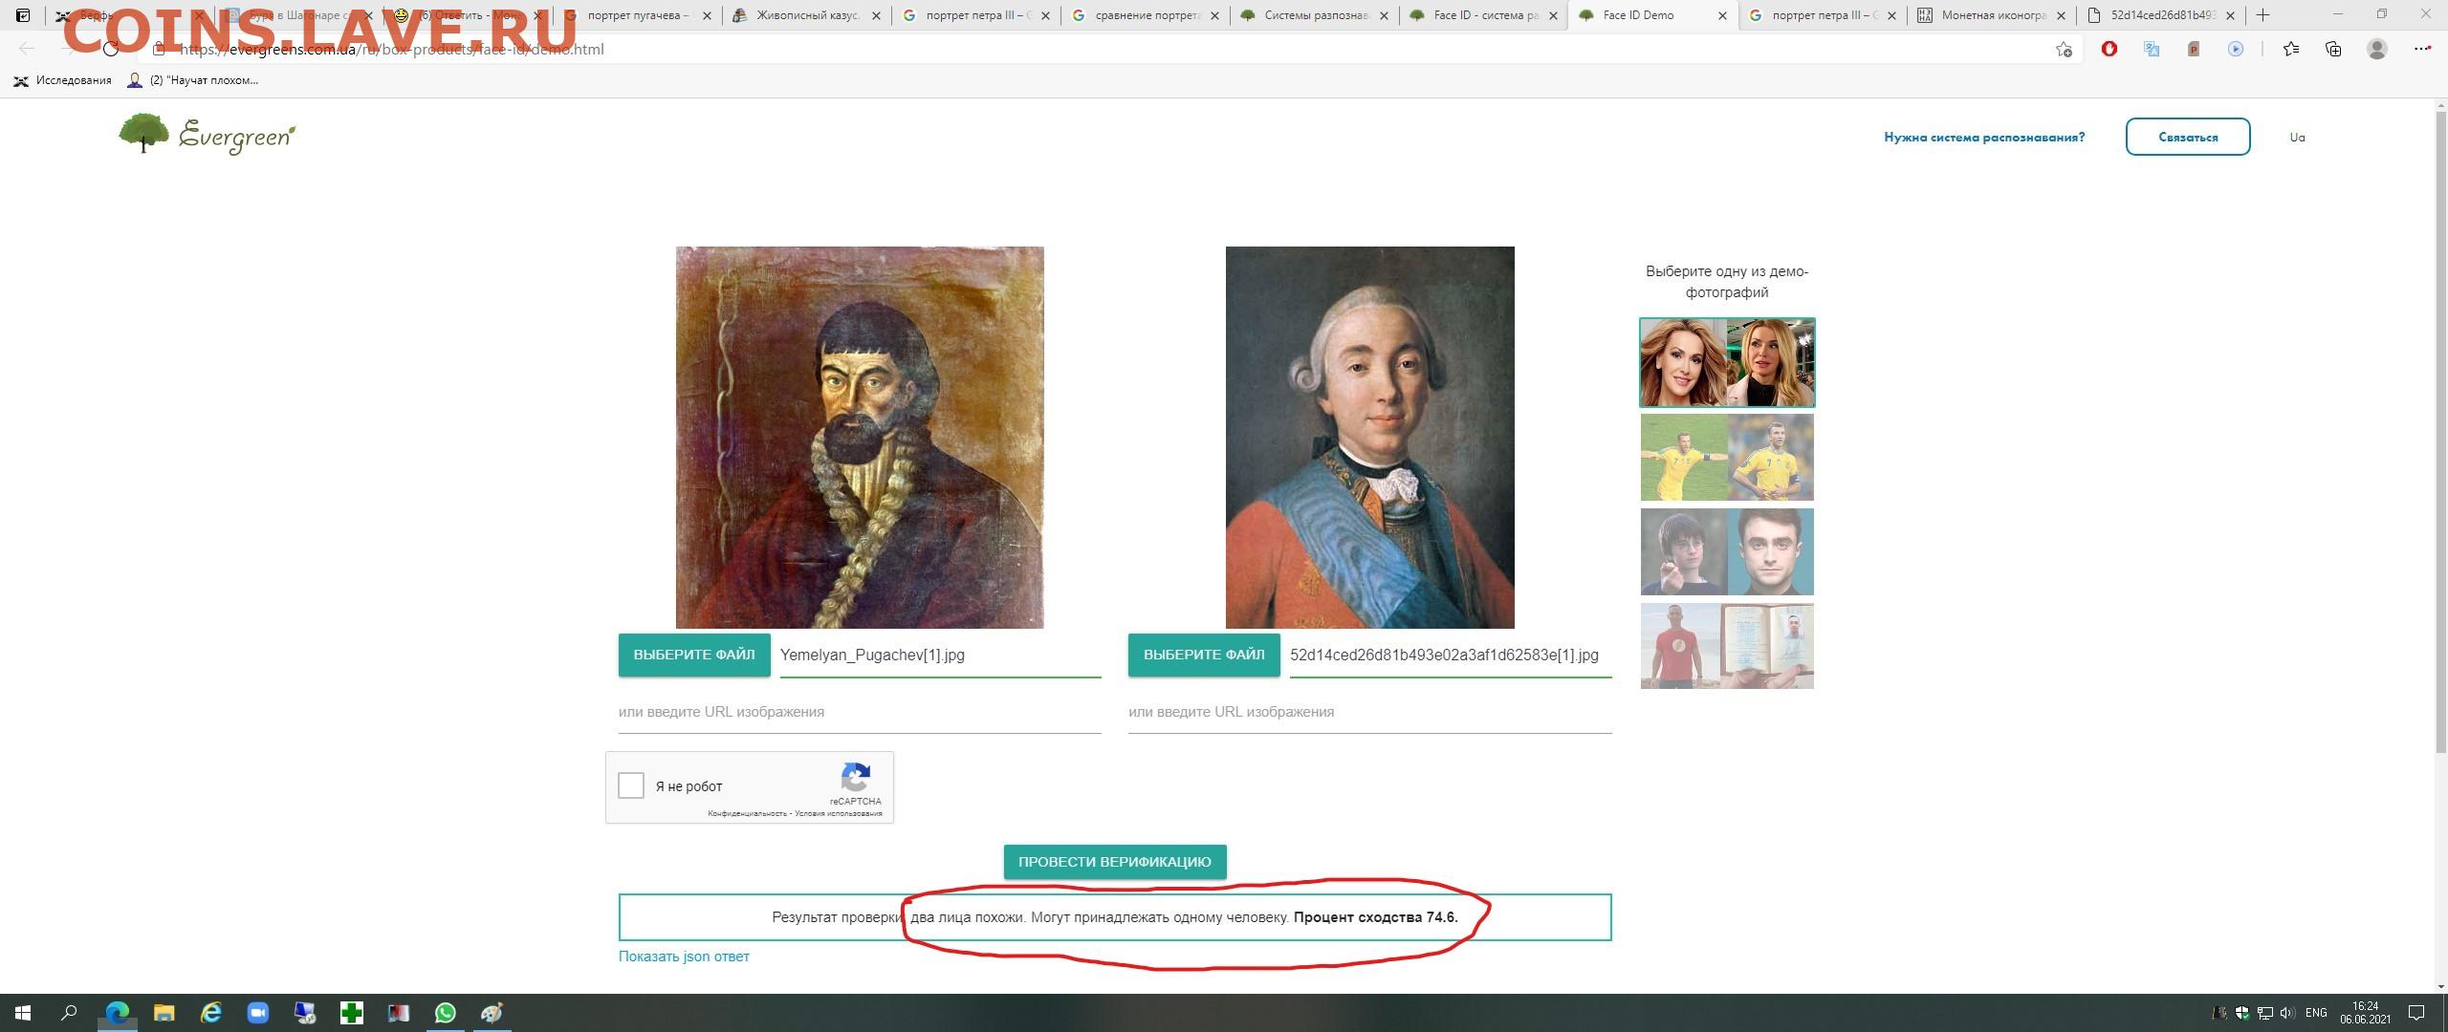
Task: Open the 'Исследования' bookmark
Action: coord(62,80)
